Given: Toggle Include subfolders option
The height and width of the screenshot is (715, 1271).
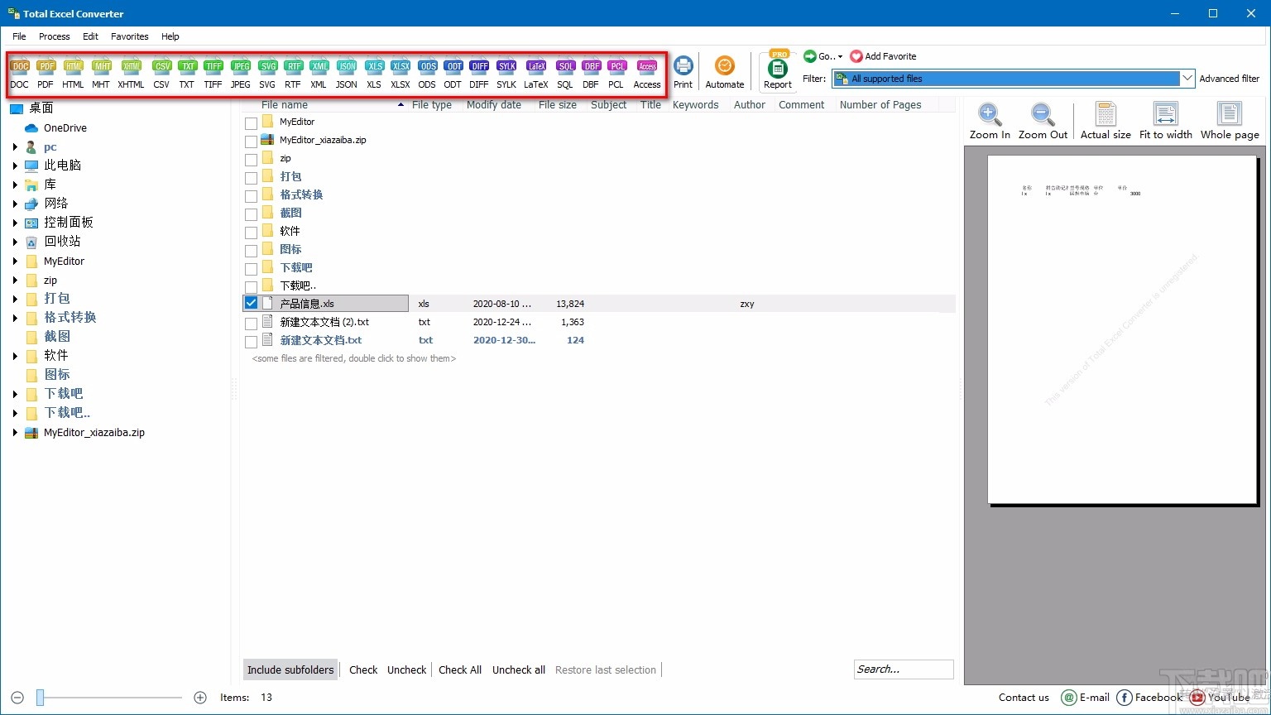Looking at the screenshot, I should tap(290, 669).
